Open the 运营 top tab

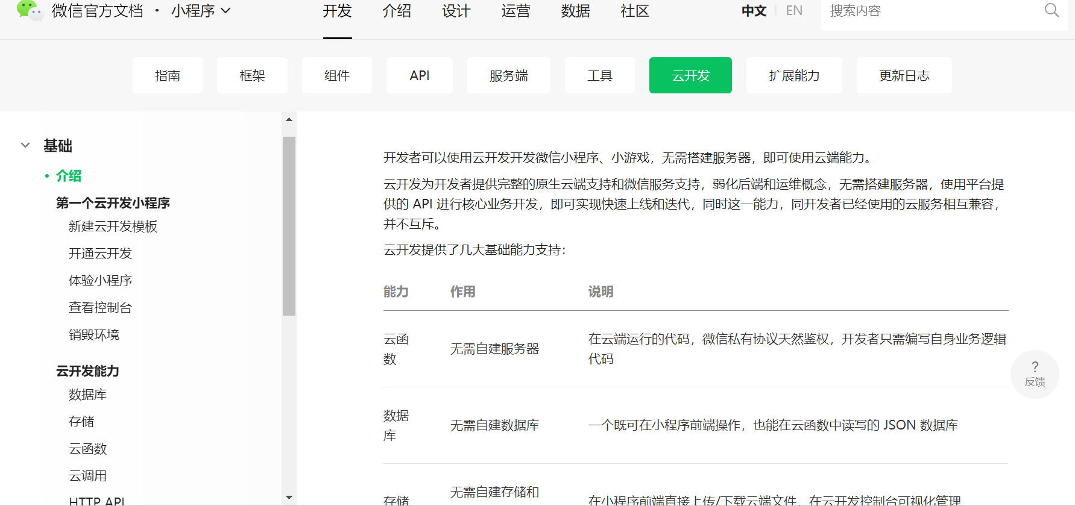click(x=515, y=11)
